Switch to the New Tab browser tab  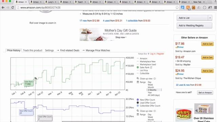point(198,2)
